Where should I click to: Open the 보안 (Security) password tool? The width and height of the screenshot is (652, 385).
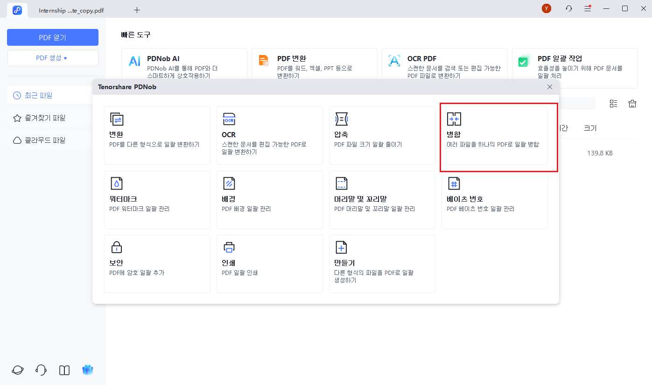(x=157, y=264)
